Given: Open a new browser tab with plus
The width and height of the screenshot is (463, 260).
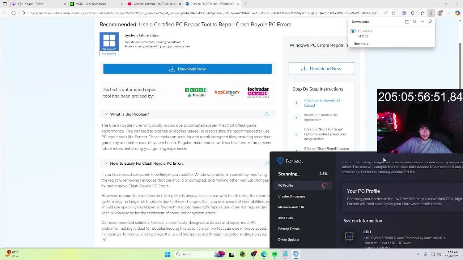Looking at the screenshot, I should (246, 4).
